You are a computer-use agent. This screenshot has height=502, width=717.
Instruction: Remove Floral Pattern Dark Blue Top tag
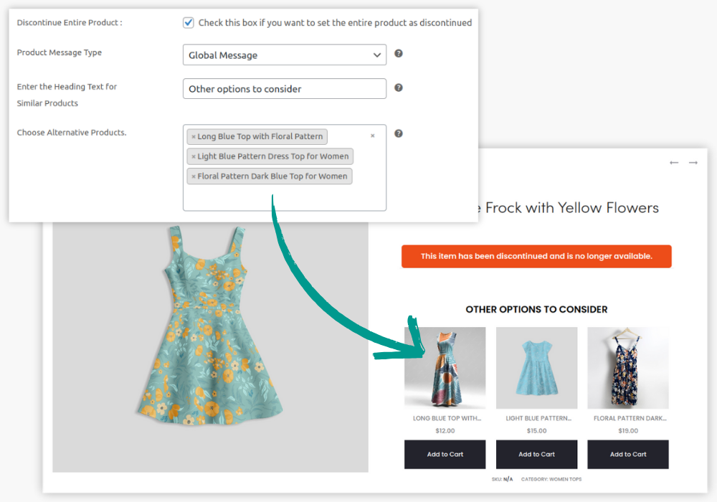click(x=194, y=176)
